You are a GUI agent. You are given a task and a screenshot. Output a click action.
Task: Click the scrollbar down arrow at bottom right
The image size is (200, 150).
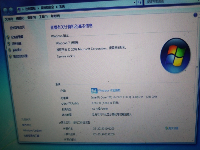click(x=193, y=140)
